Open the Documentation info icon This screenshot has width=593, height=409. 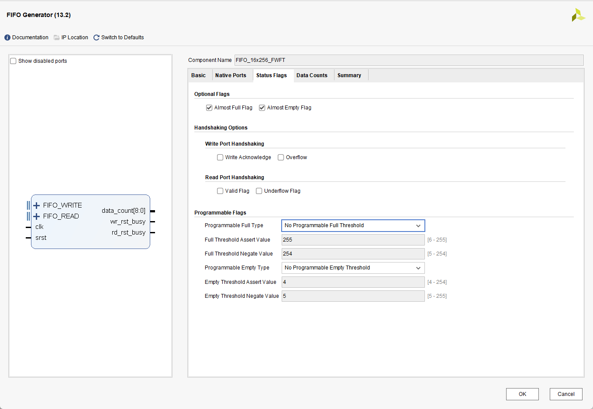click(7, 37)
